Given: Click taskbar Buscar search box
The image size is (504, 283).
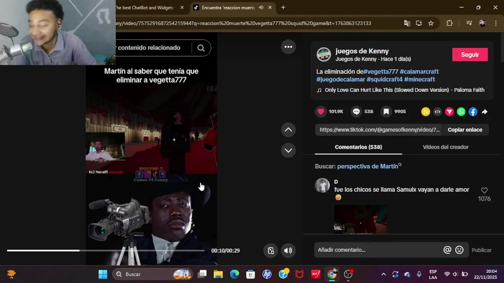Looking at the screenshot, I should tap(153, 274).
